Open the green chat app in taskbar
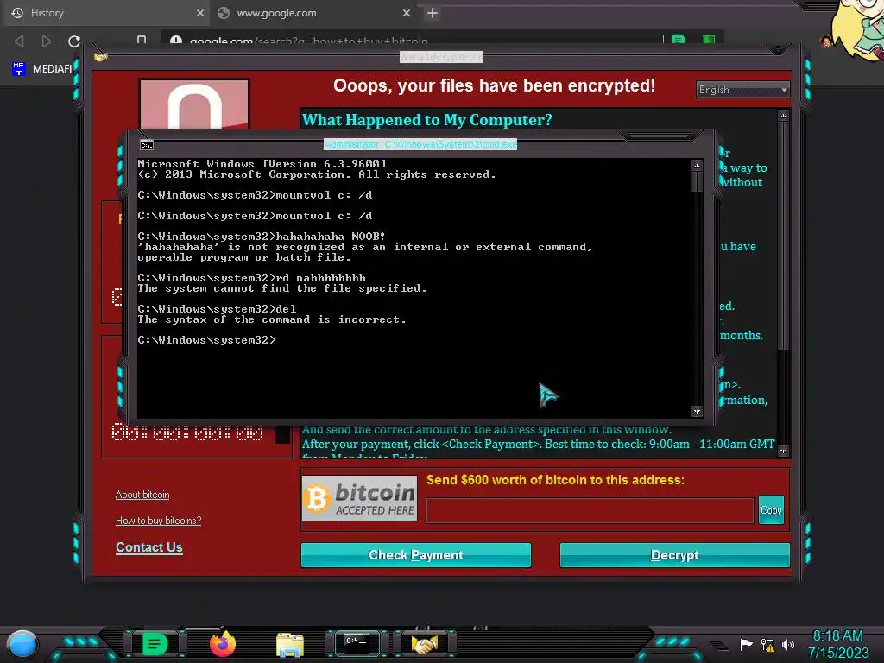The width and height of the screenshot is (884, 663). click(x=155, y=643)
